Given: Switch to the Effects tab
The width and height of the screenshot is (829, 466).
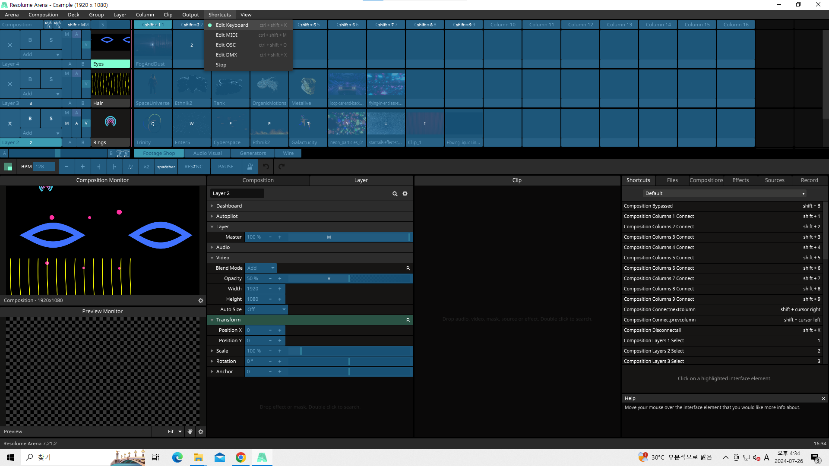Looking at the screenshot, I should pos(740,180).
